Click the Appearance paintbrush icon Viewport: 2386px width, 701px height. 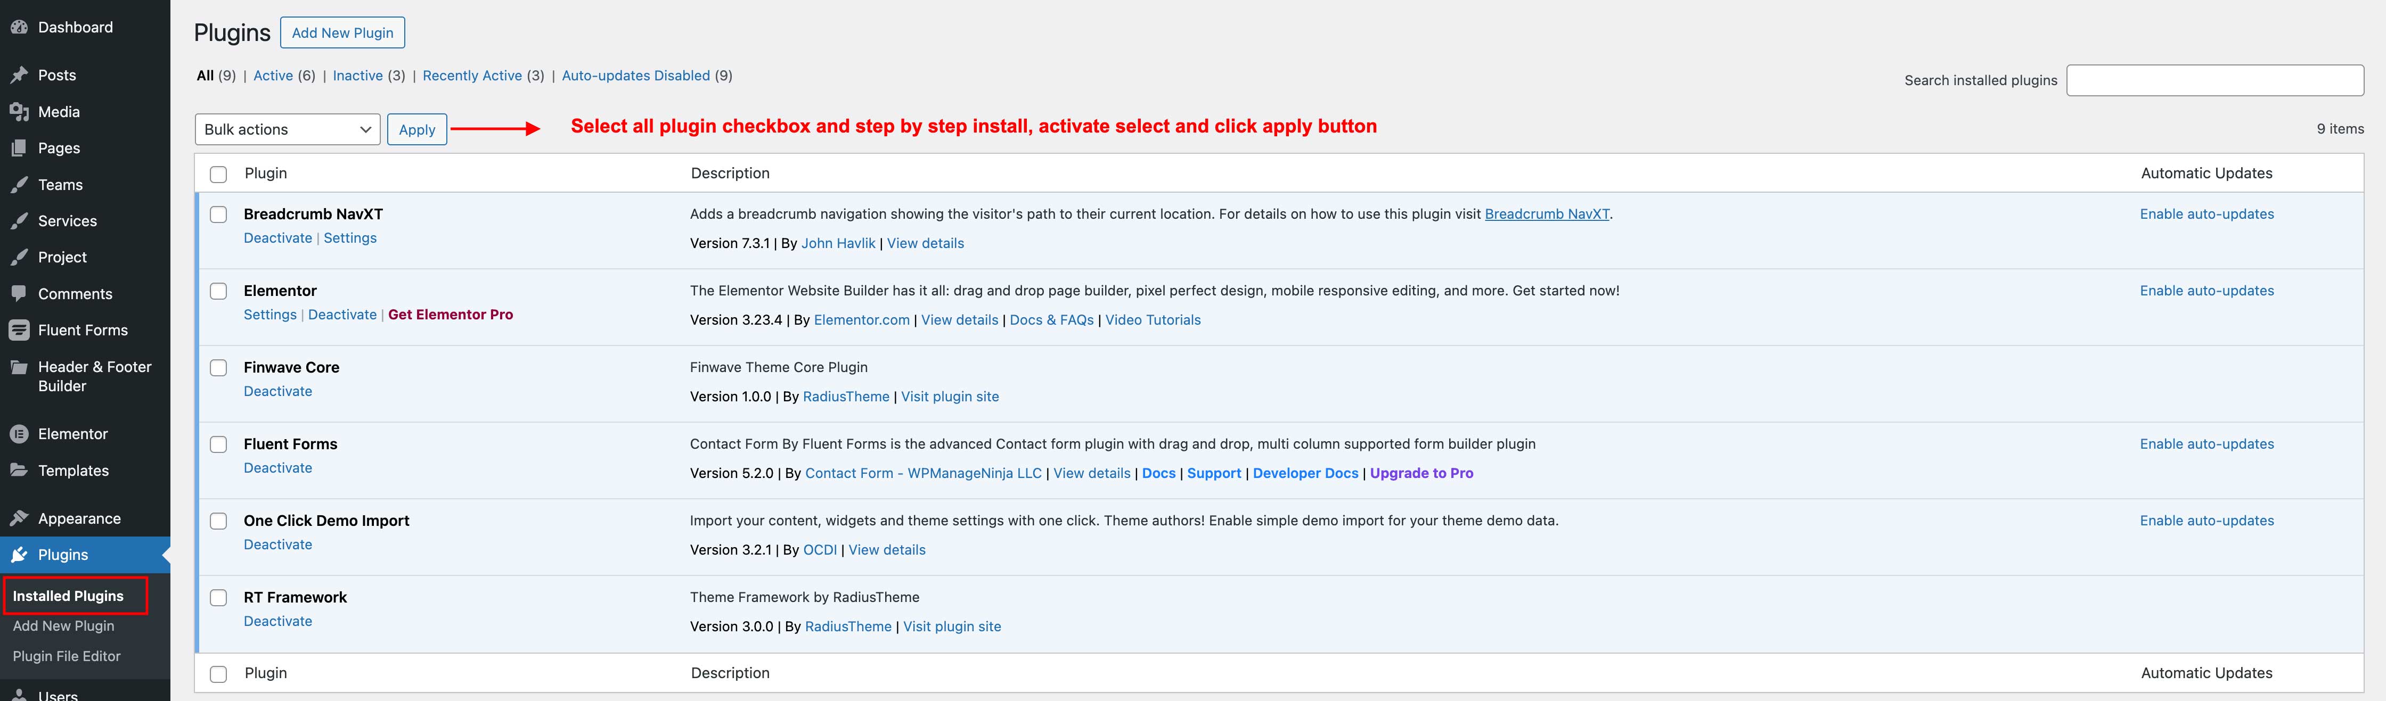click(19, 518)
